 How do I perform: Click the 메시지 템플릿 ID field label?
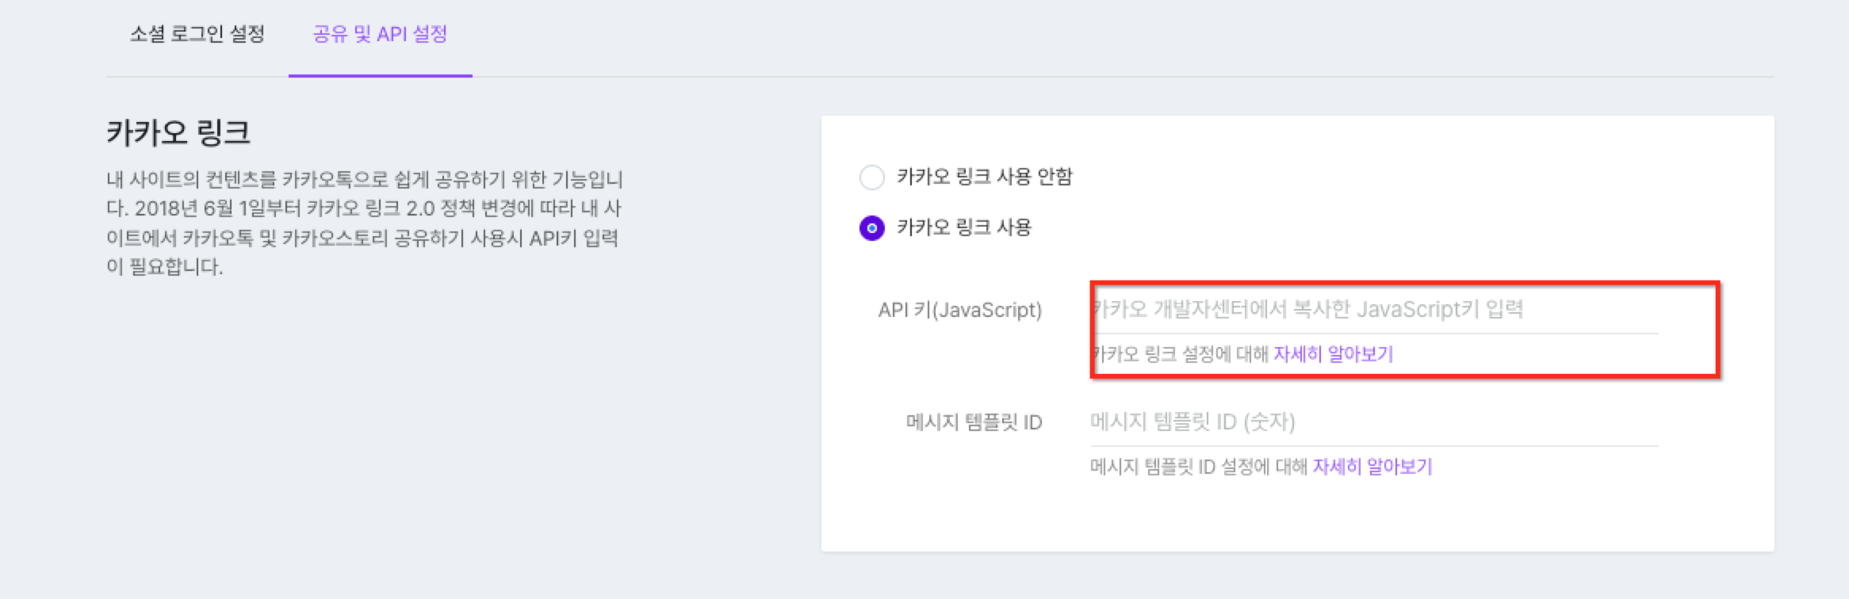point(974,422)
